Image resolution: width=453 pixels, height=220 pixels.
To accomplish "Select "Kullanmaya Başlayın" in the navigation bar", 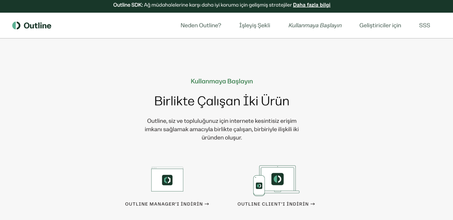I will [315, 26].
